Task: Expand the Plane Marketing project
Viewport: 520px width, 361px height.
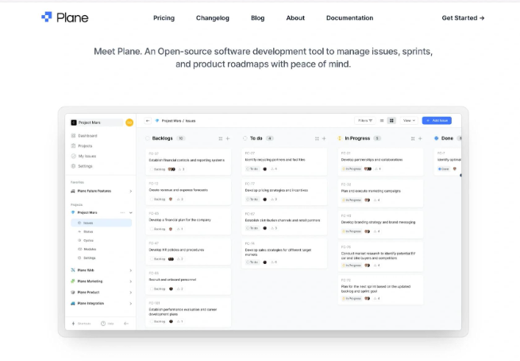Action: (131, 281)
